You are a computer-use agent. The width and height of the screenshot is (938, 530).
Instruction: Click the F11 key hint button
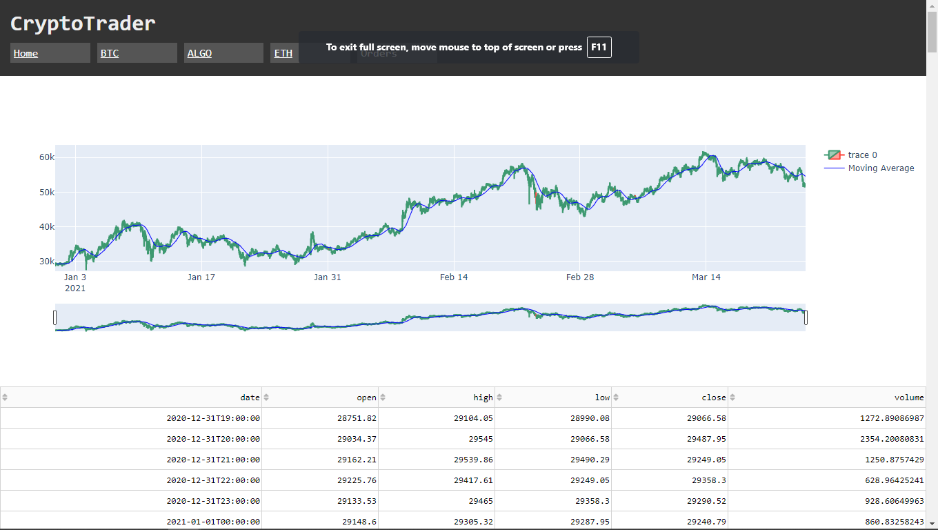599,48
